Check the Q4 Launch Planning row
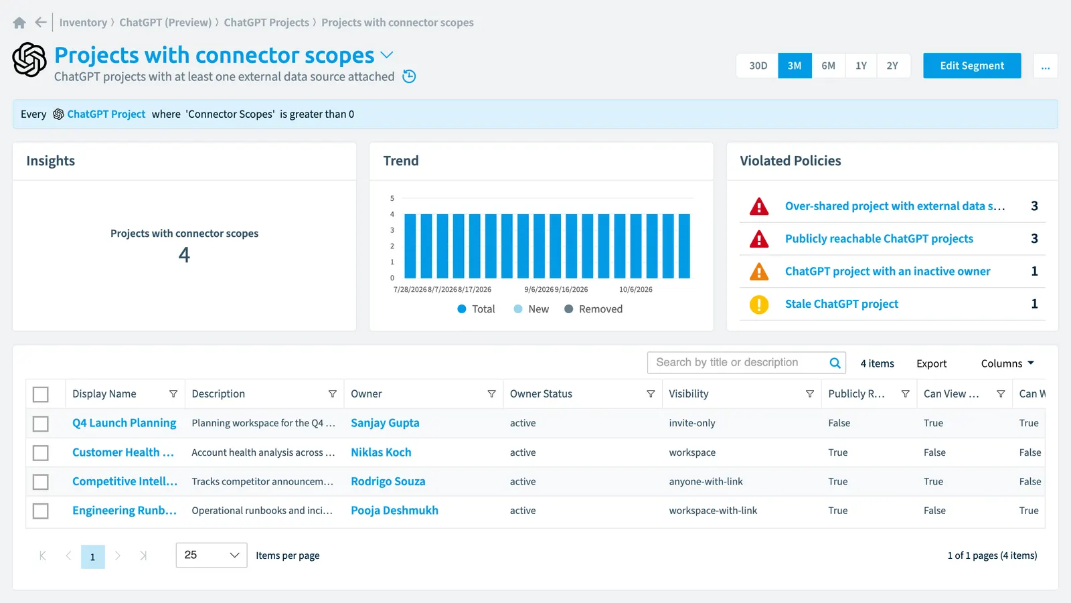Image resolution: width=1071 pixels, height=603 pixels. (x=41, y=424)
